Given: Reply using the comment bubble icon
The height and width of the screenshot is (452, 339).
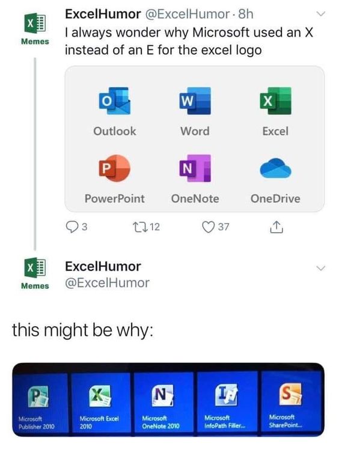Looking at the screenshot, I should pos(72,227).
